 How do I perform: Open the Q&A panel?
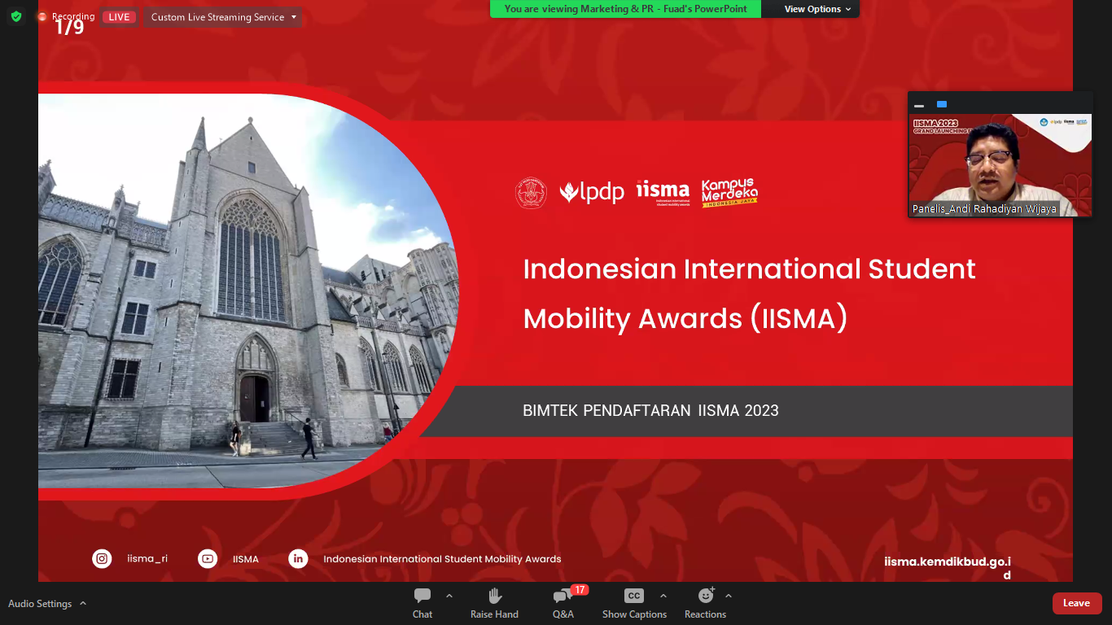563,603
